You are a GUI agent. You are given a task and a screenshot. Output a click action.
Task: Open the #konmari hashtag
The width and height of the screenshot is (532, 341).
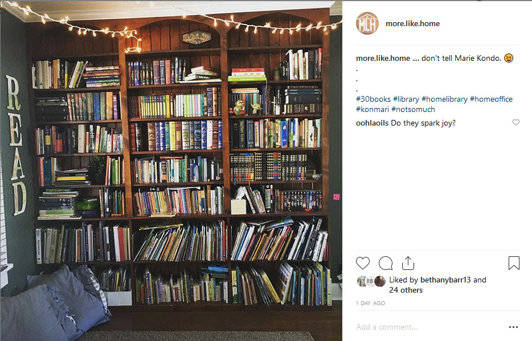click(x=372, y=109)
